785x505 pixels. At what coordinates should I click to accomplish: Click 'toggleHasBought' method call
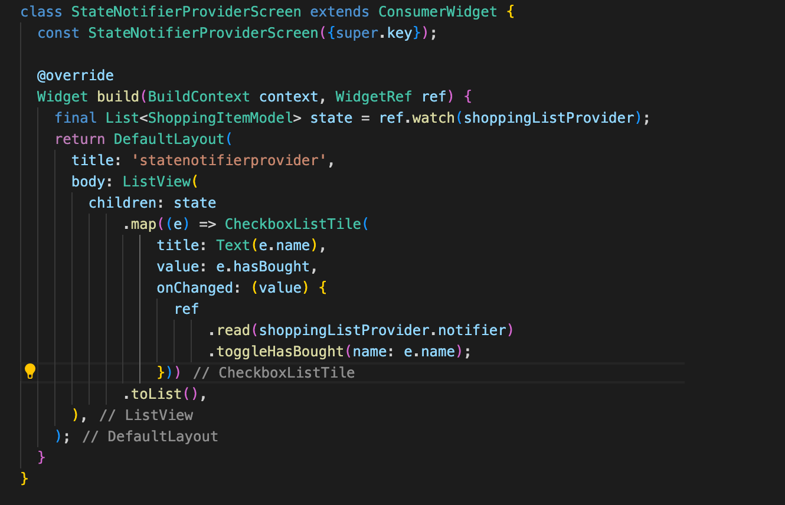[x=280, y=352]
